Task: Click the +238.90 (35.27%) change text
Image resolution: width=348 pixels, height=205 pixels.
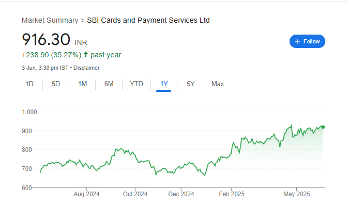Action: (52, 55)
